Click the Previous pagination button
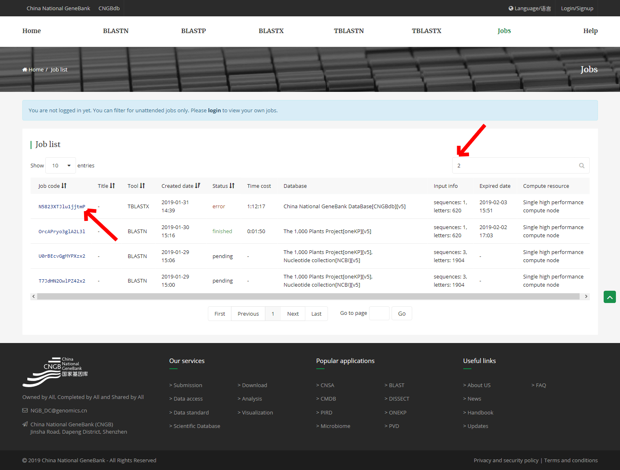620x470 pixels. (248, 314)
